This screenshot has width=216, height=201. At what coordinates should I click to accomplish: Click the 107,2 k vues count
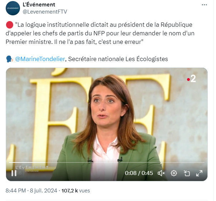click(76, 191)
